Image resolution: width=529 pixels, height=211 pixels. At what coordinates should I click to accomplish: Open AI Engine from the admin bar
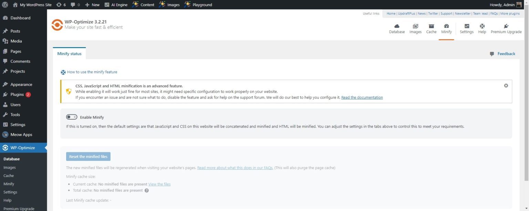point(116,4)
